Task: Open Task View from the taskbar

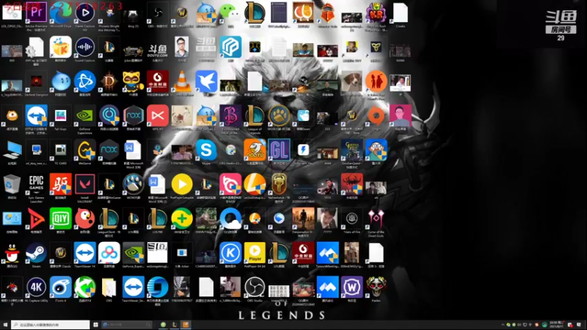Action: point(95,325)
